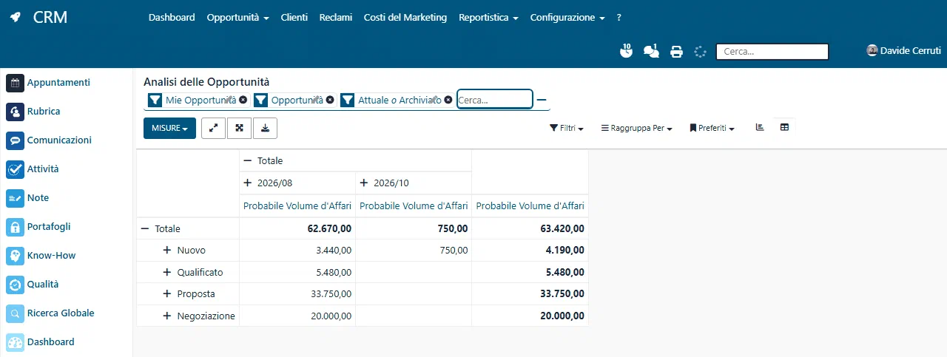The width and height of the screenshot is (947, 357).
Task: Download the pivot table as spreadsheet
Action: (x=265, y=128)
